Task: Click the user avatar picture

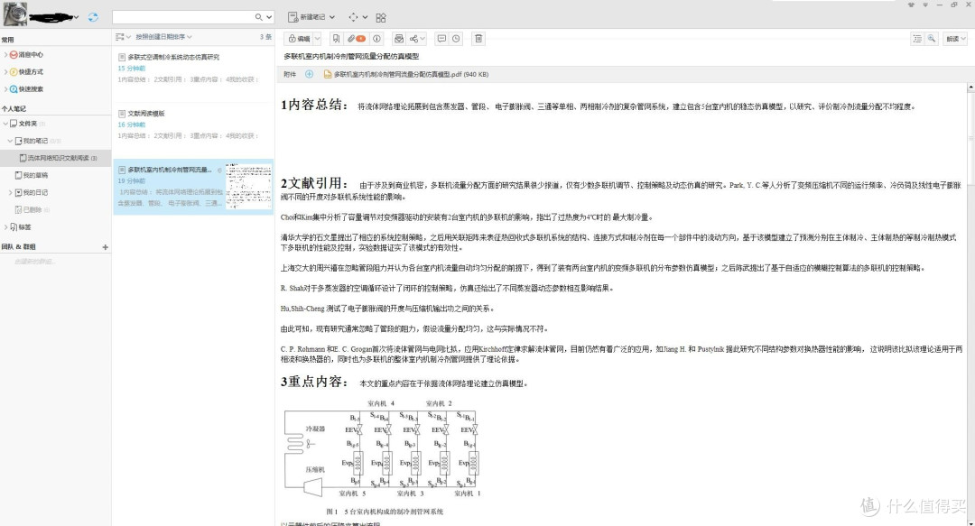Action: point(15,14)
